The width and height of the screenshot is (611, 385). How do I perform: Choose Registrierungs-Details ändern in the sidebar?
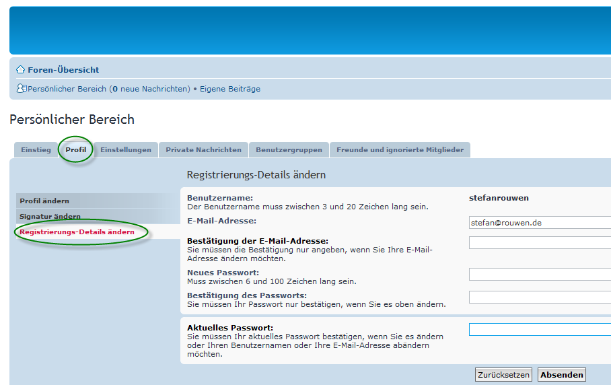[x=77, y=232]
